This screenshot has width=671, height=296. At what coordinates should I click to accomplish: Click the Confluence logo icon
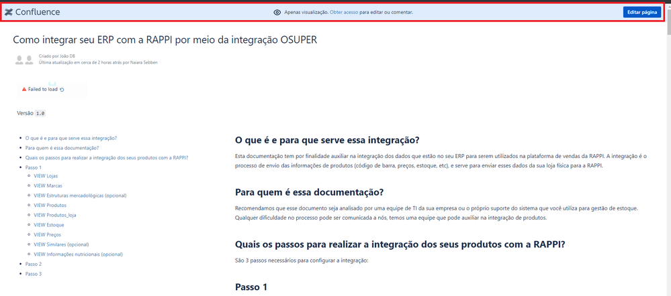click(9, 12)
